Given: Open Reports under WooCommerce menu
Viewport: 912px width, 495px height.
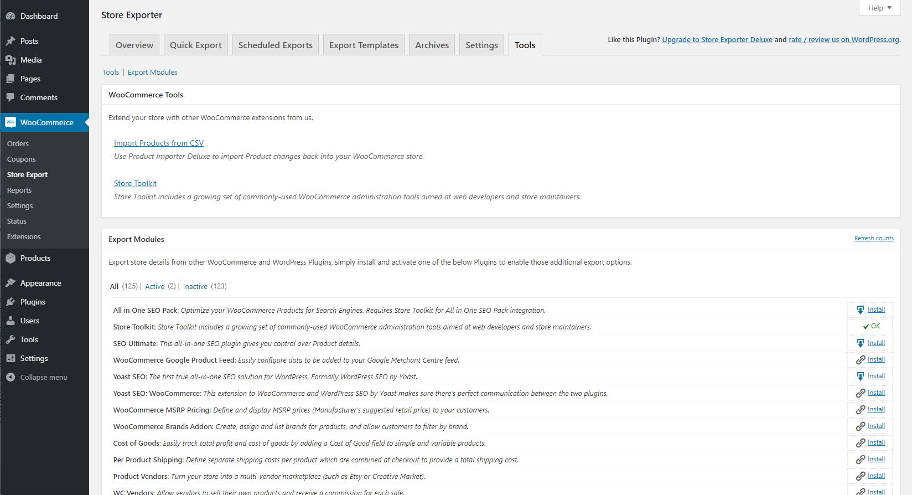Looking at the screenshot, I should [19, 190].
